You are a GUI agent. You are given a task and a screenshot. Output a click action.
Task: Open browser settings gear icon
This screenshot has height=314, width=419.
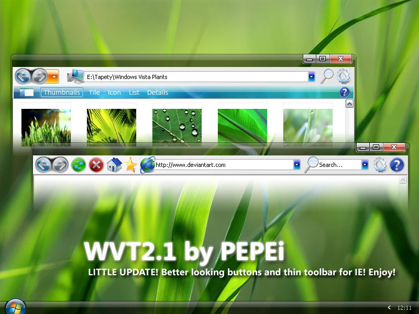380,165
